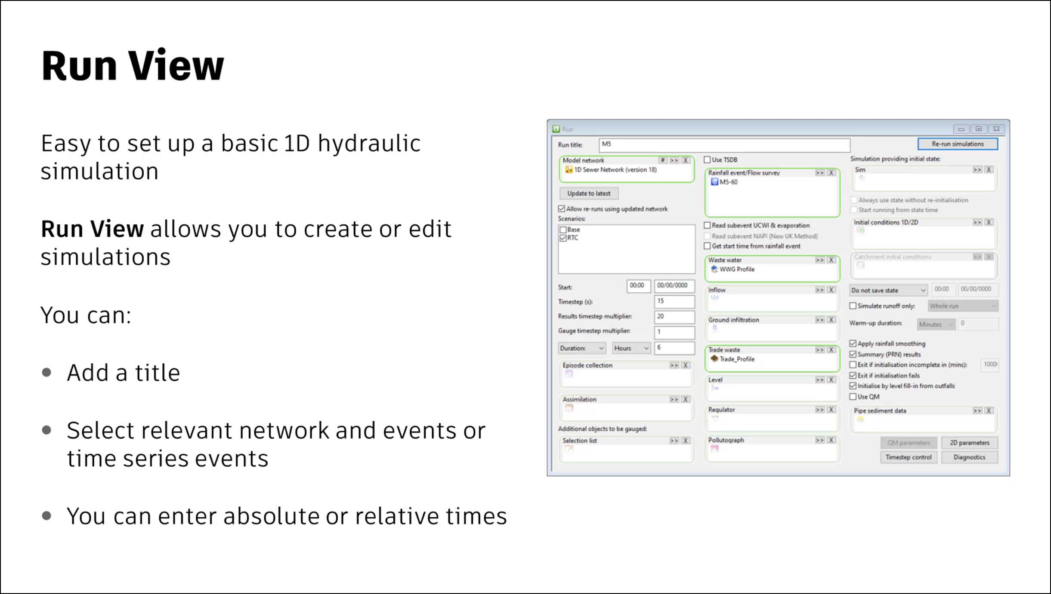Select the Timestep control tab
This screenshot has width=1051, height=594.
(x=907, y=457)
